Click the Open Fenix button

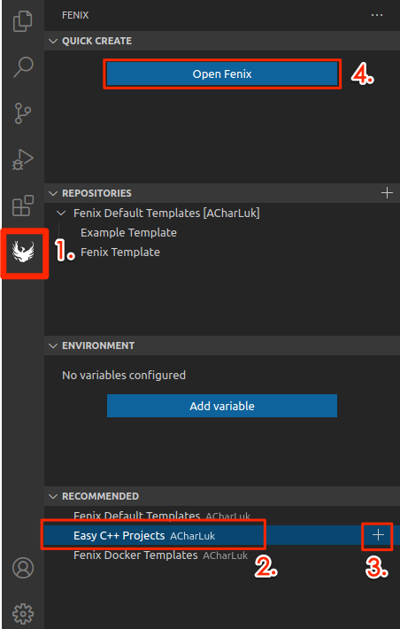point(222,74)
